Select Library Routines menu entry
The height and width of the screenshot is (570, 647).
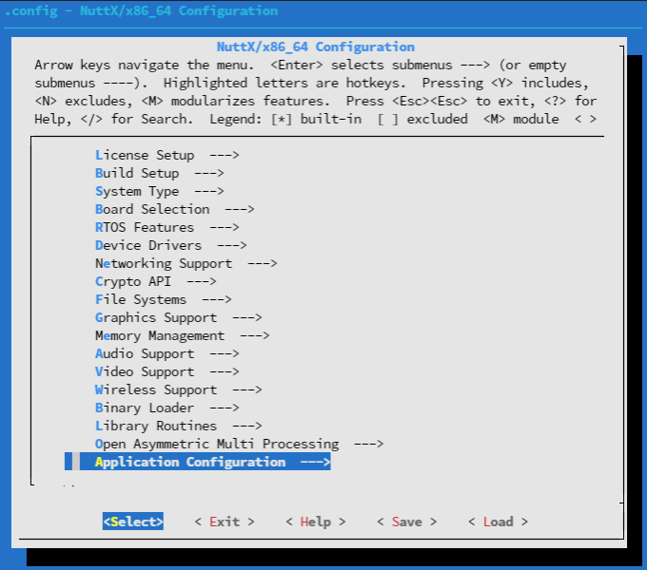pos(178,426)
